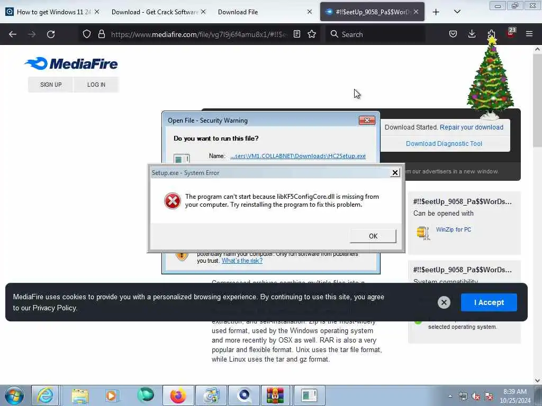Click the SIGN UP button
This screenshot has height=406, width=542.
tap(51, 85)
